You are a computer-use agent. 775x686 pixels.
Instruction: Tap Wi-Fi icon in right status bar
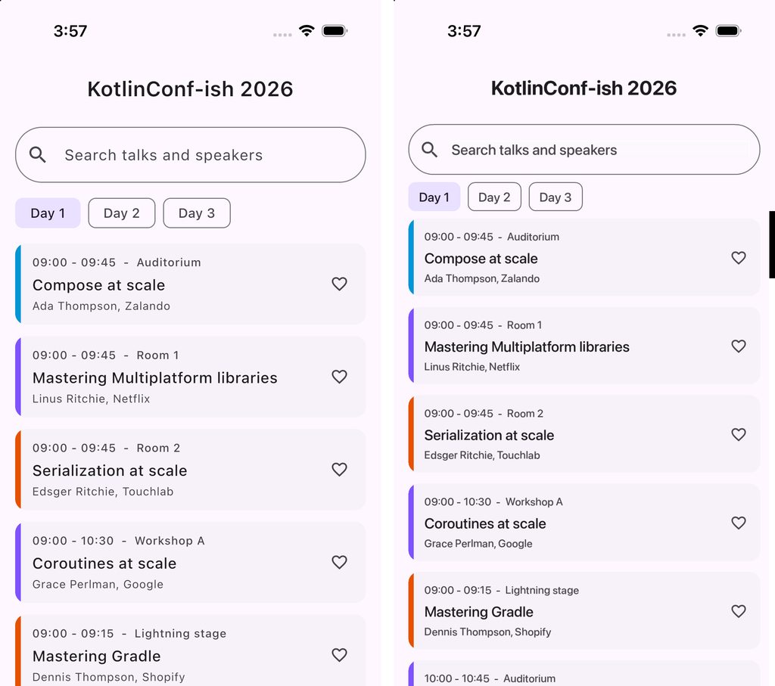point(700,31)
